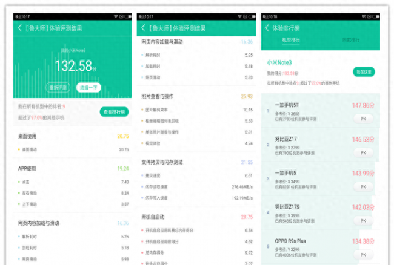Select the 桌面使用 section header
394x265 pixels.
pyautogui.click(x=27, y=136)
